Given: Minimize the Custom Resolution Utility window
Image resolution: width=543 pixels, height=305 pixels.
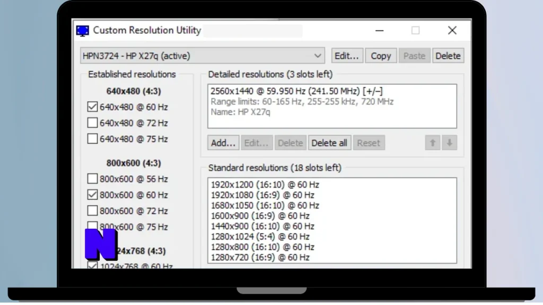Looking at the screenshot, I should point(380,31).
